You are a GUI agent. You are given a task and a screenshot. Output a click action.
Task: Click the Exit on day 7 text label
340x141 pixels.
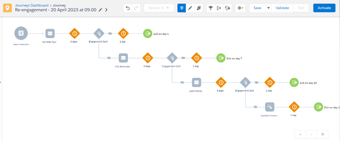(x=234, y=59)
